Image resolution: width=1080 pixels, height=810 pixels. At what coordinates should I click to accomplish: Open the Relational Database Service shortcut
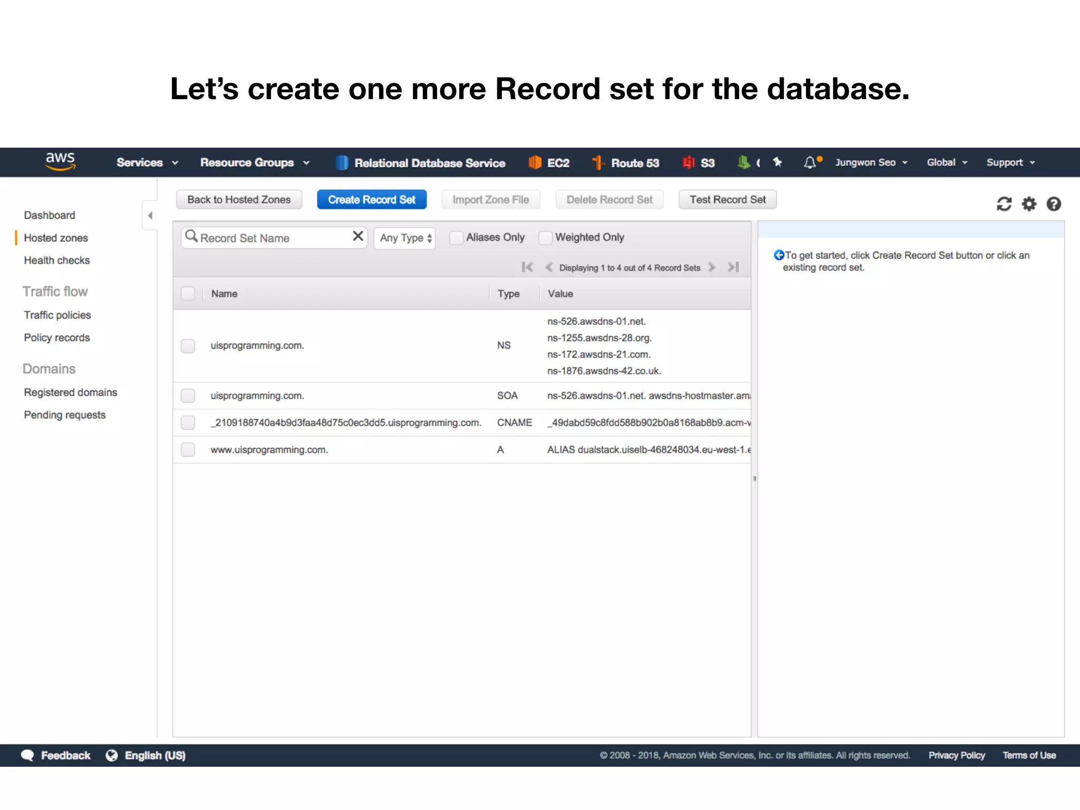420,163
